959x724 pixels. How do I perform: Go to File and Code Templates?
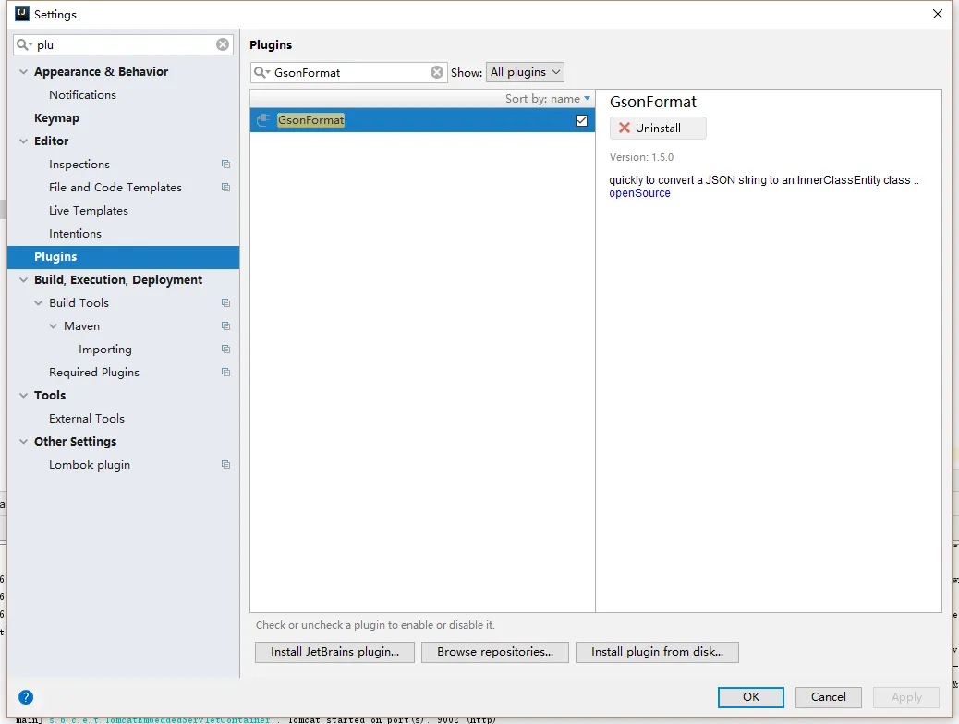point(115,188)
